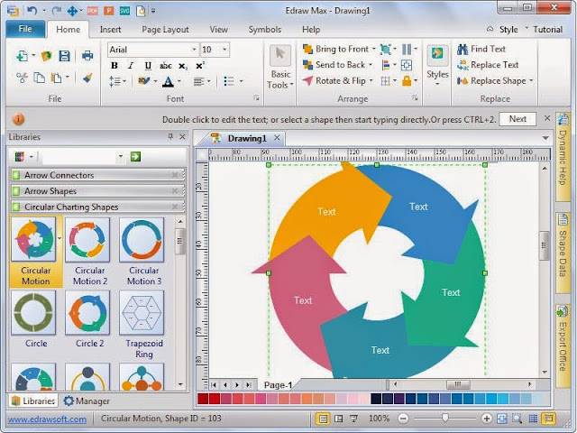
Task: Open the font size 10 dropdown
Action: pos(224,50)
